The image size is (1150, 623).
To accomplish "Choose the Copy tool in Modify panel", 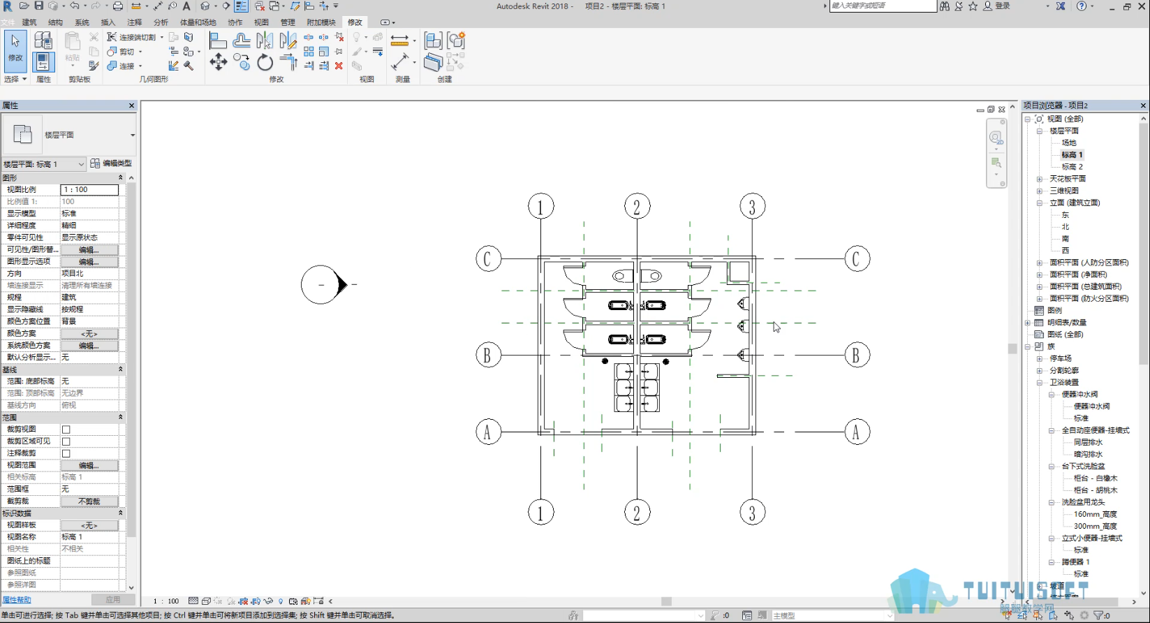I will pyautogui.click(x=242, y=62).
